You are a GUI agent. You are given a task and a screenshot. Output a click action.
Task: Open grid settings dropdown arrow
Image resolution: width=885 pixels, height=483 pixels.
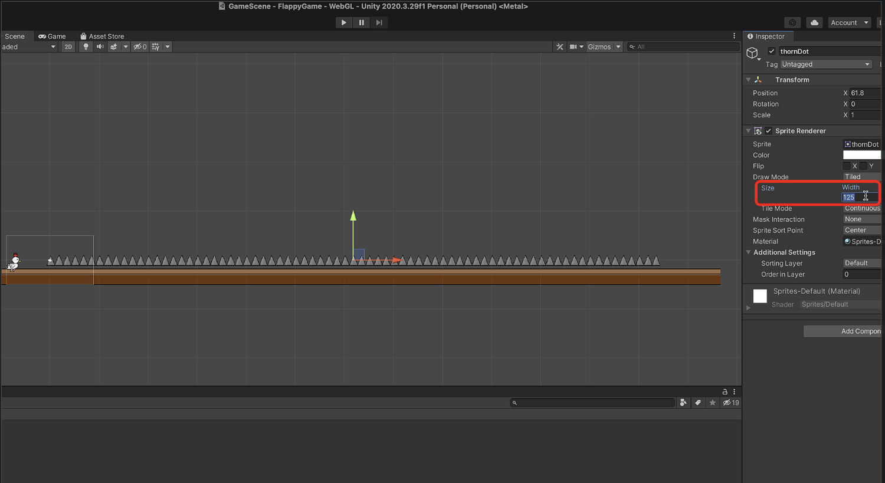(x=168, y=47)
